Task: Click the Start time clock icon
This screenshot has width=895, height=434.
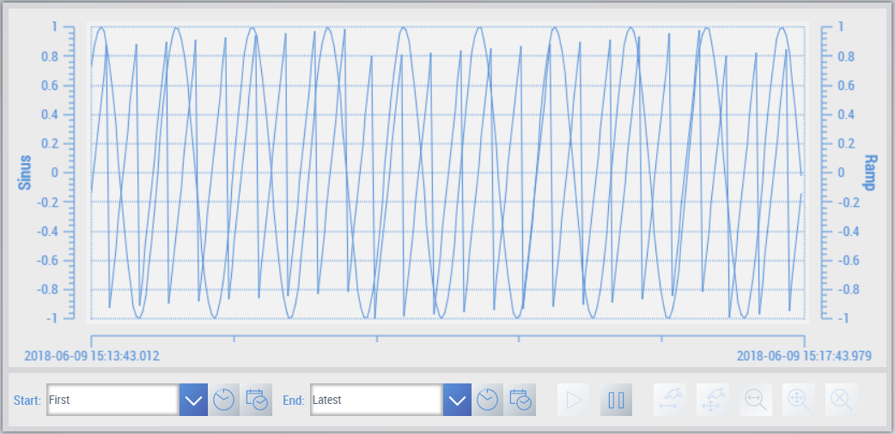Action: click(x=223, y=400)
